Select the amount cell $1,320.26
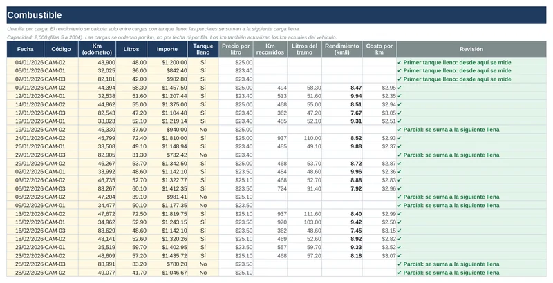 click(x=167, y=239)
